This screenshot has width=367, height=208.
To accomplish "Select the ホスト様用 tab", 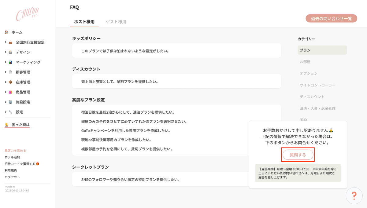I will coord(84,22).
